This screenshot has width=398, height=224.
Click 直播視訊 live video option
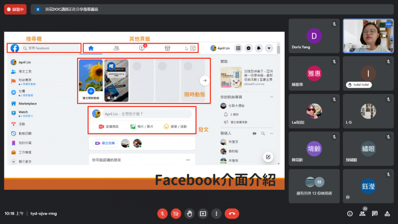(108, 126)
